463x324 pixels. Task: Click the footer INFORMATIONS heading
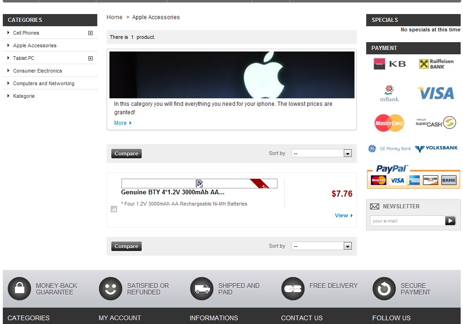pyautogui.click(x=214, y=318)
